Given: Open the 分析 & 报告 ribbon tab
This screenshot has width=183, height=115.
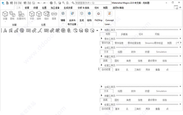Looking at the screenshot, I should (83, 8).
